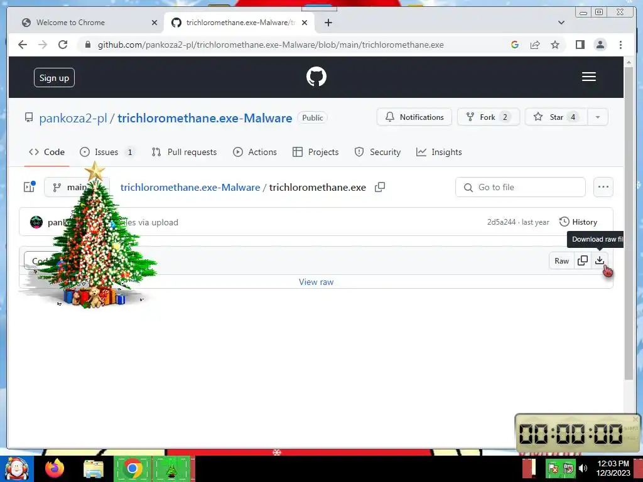This screenshot has height=482, width=643.
Task: Star the repository
Action: [x=556, y=117]
